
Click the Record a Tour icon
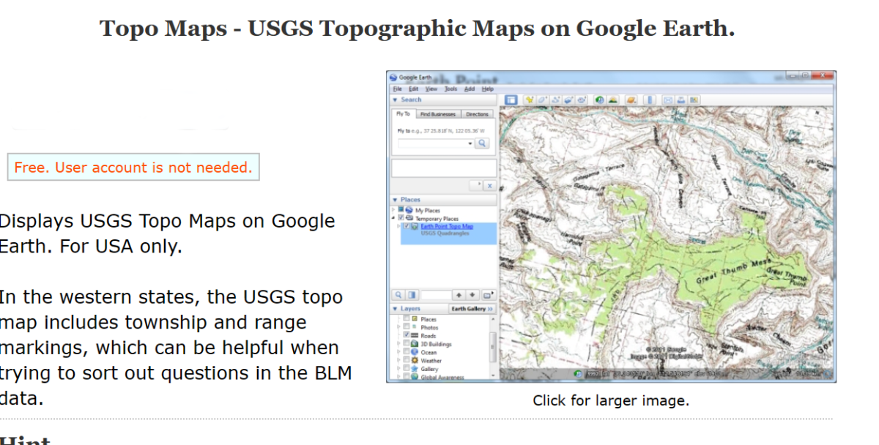(x=582, y=100)
